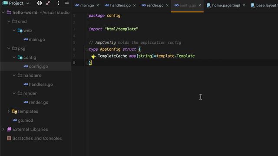Click line number 8 in gutter
Image resolution: width=278 pixels, height=156 pixels.
74,63
